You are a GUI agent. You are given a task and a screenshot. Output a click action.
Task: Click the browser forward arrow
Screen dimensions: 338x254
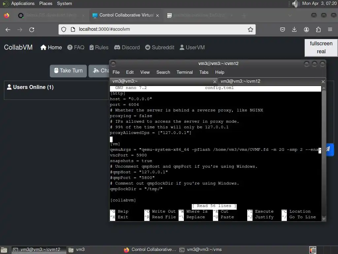pyautogui.click(x=20, y=29)
